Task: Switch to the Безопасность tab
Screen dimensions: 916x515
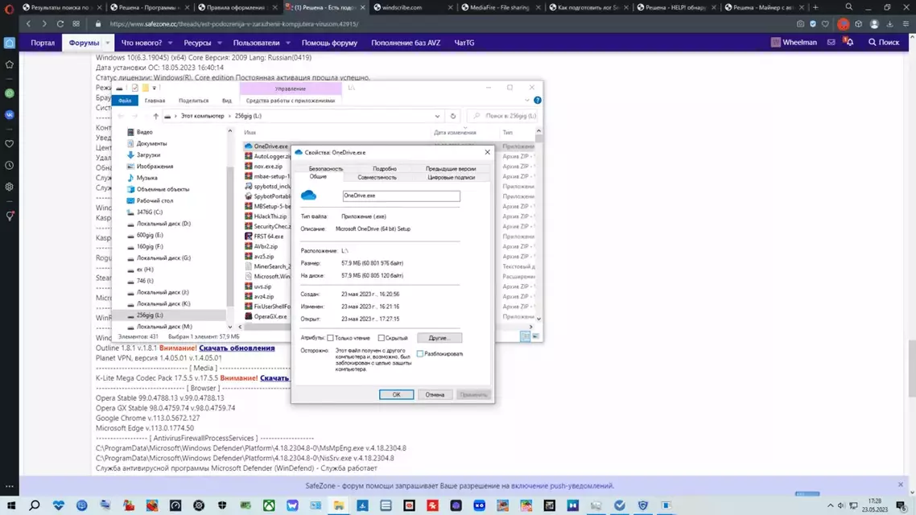Action: click(326, 168)
